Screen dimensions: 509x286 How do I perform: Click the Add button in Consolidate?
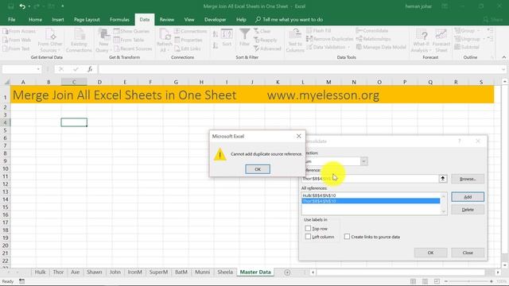(x=468, y=197)
